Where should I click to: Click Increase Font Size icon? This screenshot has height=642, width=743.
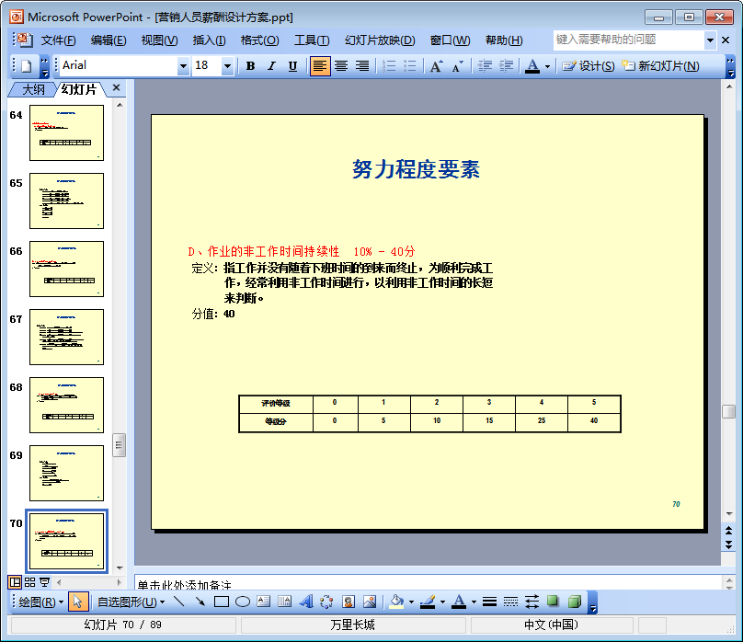click(437, 66)
